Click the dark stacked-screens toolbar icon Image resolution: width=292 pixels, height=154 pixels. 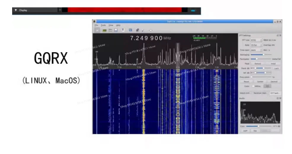[x=138, y=30]
